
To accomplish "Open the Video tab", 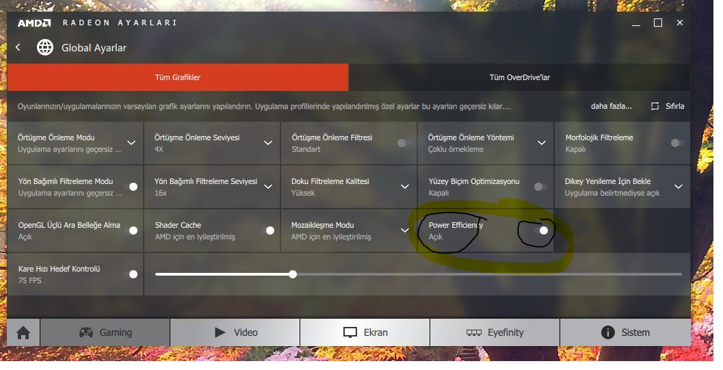I will click(x=235, y=332).
